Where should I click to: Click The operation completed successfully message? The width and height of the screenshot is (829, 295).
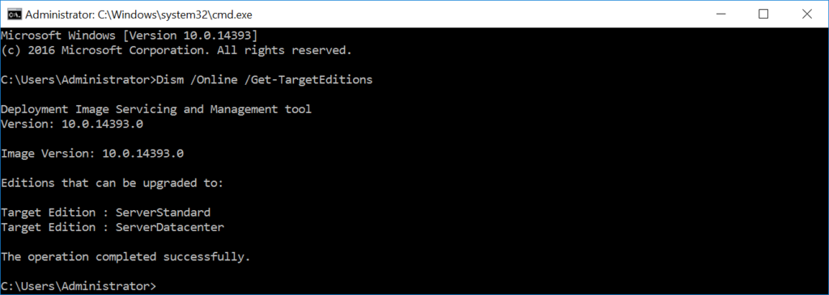click(x=125, y=257)
